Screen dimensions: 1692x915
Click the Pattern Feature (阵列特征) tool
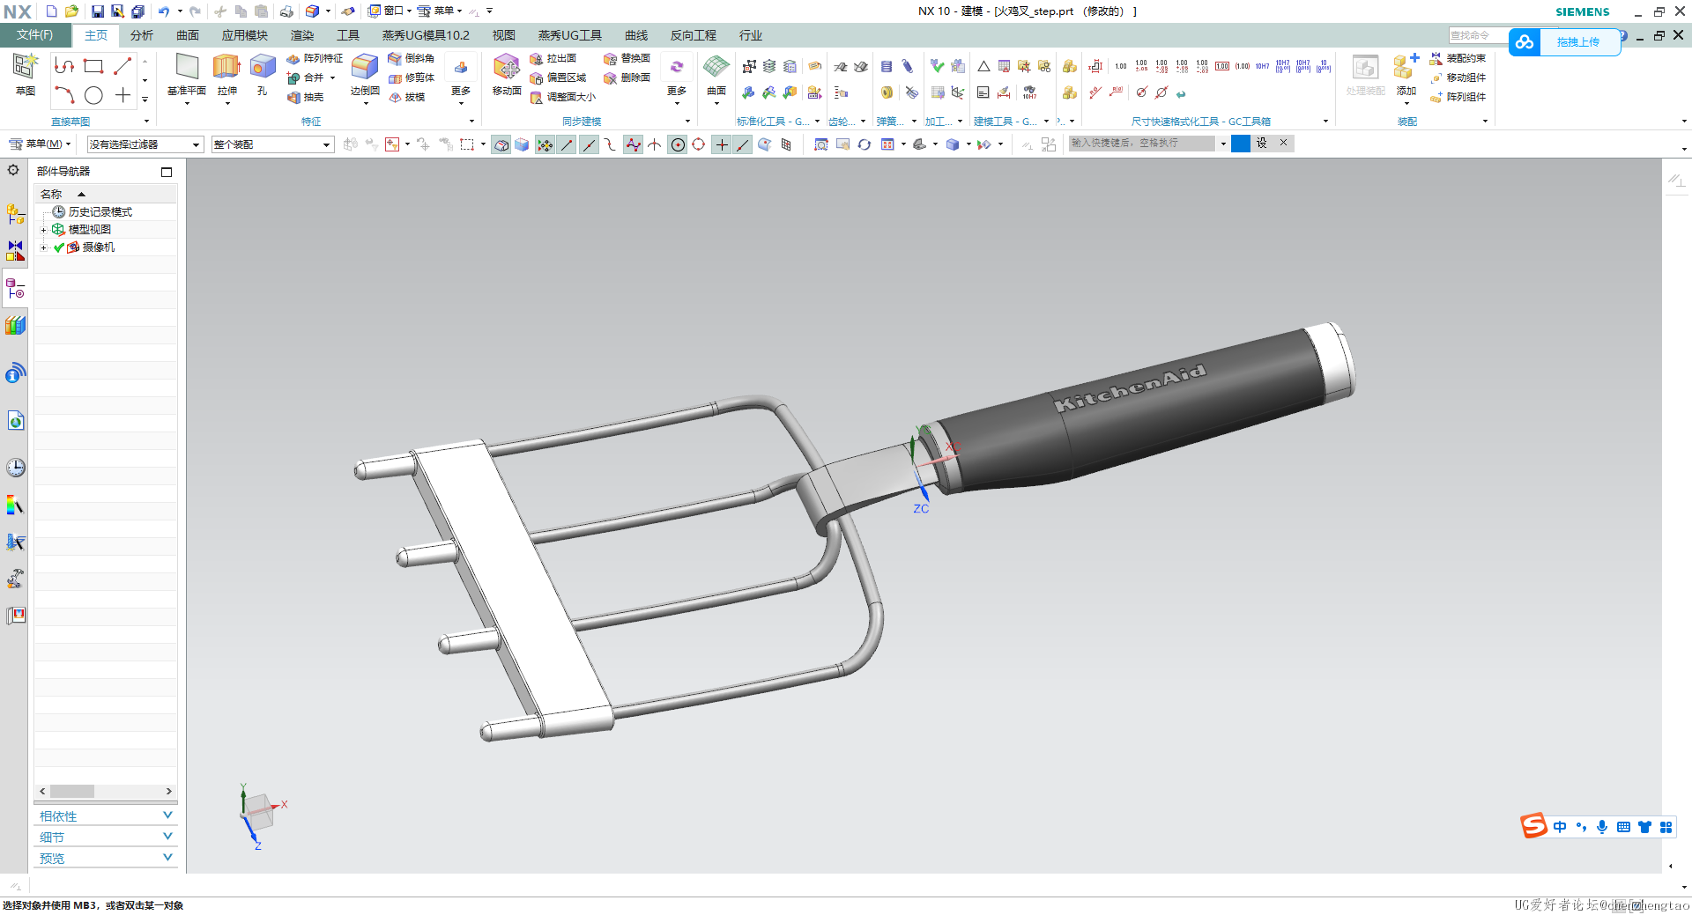[x=315, y=58]
